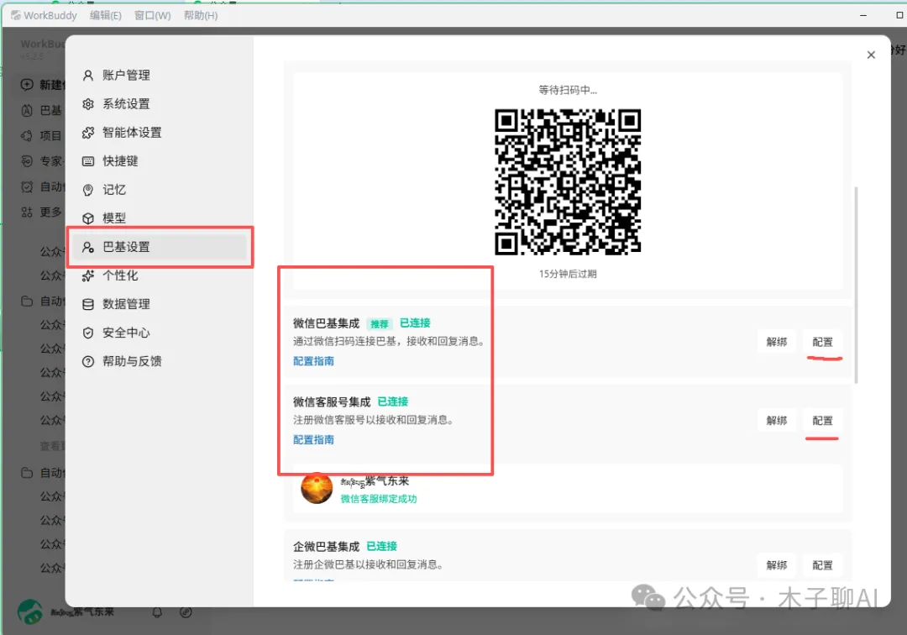Click the 巴基设置 user icon

pyautogui.click(x=88, y=247)
